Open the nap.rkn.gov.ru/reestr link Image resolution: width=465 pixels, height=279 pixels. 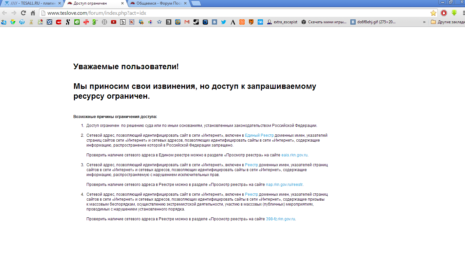point(284,184)
